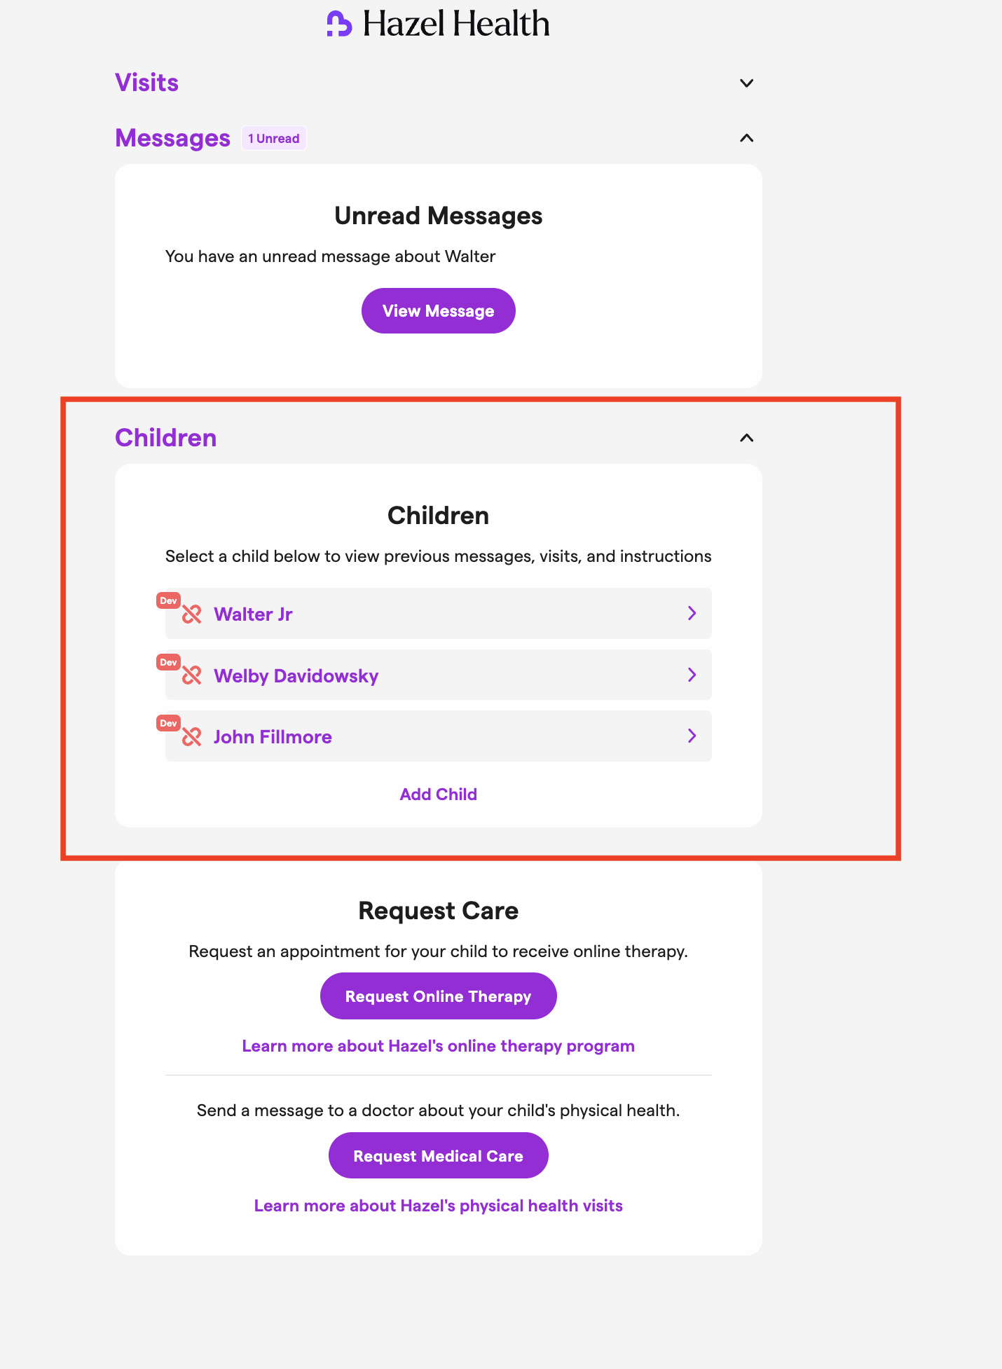Open John Fillmore using the right arrow

pyautogui.click(x=692, y=736)
